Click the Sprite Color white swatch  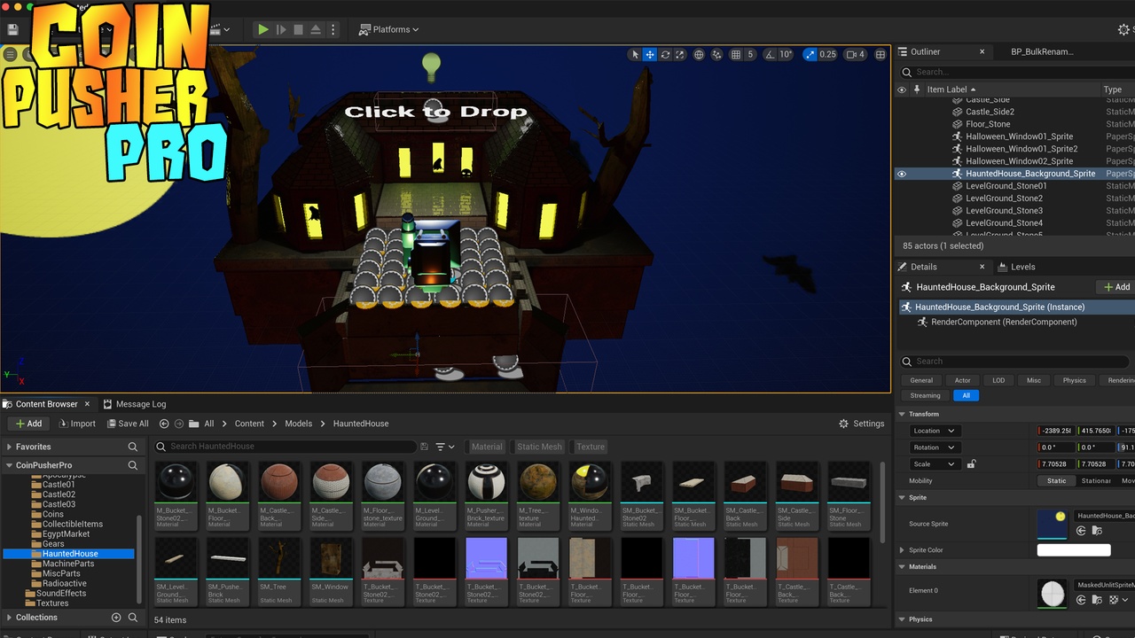pyautogui.click(x=1074, y=550)
